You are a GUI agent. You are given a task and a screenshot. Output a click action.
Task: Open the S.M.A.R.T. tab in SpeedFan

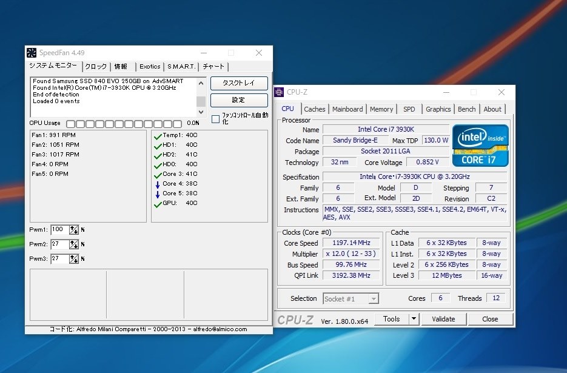(181, 67)
